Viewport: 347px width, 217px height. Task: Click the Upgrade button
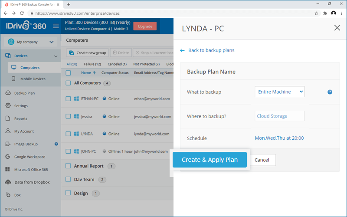[145, 26]
